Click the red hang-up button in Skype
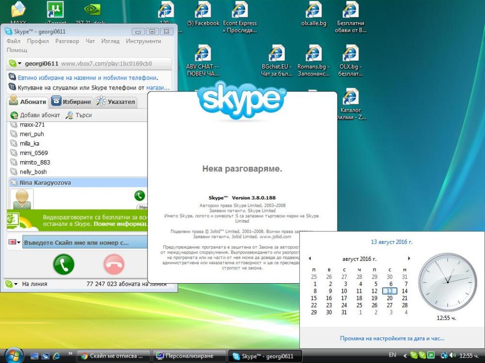Viewport: 485px width, 363px height. [x=114, y=265]
